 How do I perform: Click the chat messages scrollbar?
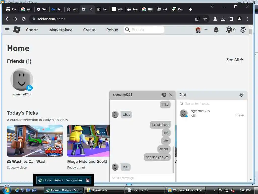(173, 159)
